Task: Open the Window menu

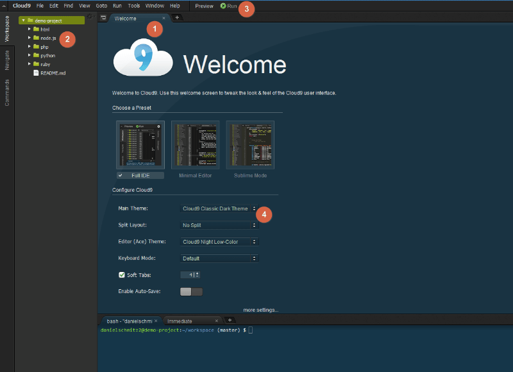Action: pyautogui.click(x=155, y=6)
